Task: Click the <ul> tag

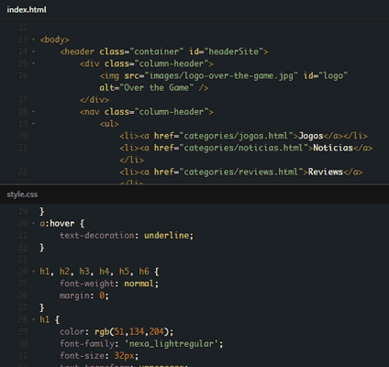Action: coord(109,124)
